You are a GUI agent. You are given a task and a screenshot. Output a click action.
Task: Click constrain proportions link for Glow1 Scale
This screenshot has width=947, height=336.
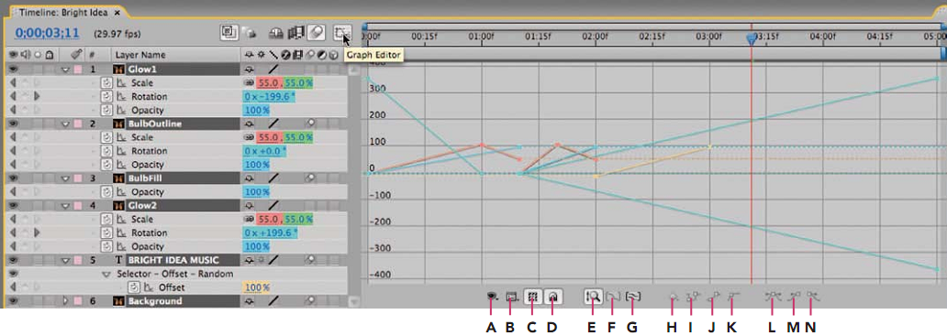click(249, 83)
